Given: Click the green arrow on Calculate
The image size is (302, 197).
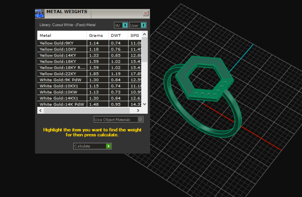Looking at the screenshot, I should [x=108, y=146].
